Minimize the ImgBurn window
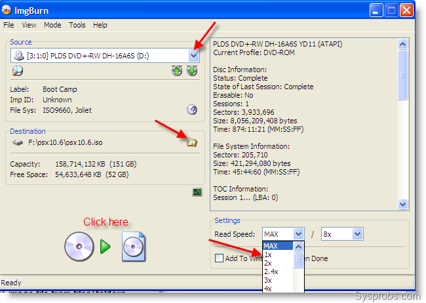The image size is (426, 303). click(376, 10)
